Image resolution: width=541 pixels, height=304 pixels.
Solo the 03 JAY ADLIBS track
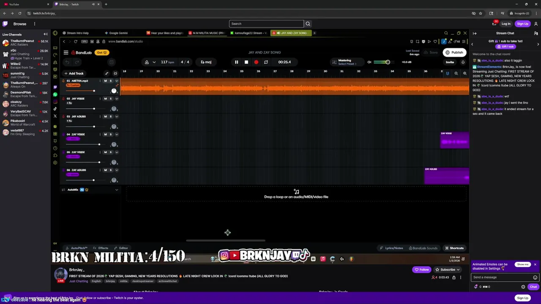tap(111, 116)
